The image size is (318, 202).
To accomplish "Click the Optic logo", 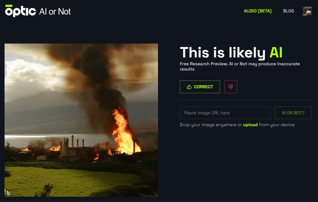I will tap(20, 11).
